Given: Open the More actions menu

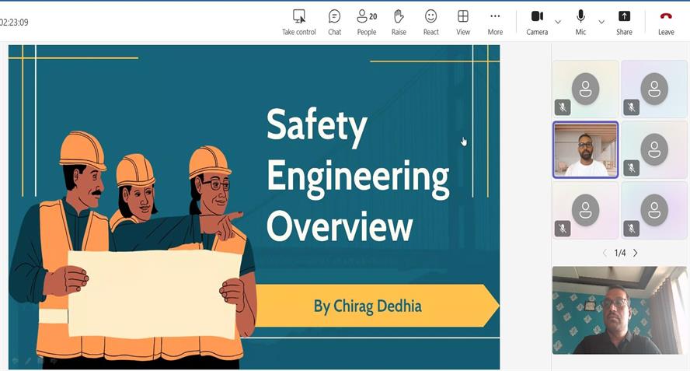Looking at the screenshot, I should tap(495, 22).
